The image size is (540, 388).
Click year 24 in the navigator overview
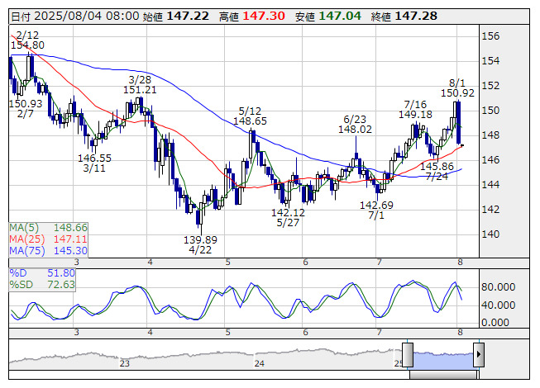tap(259, 363)
